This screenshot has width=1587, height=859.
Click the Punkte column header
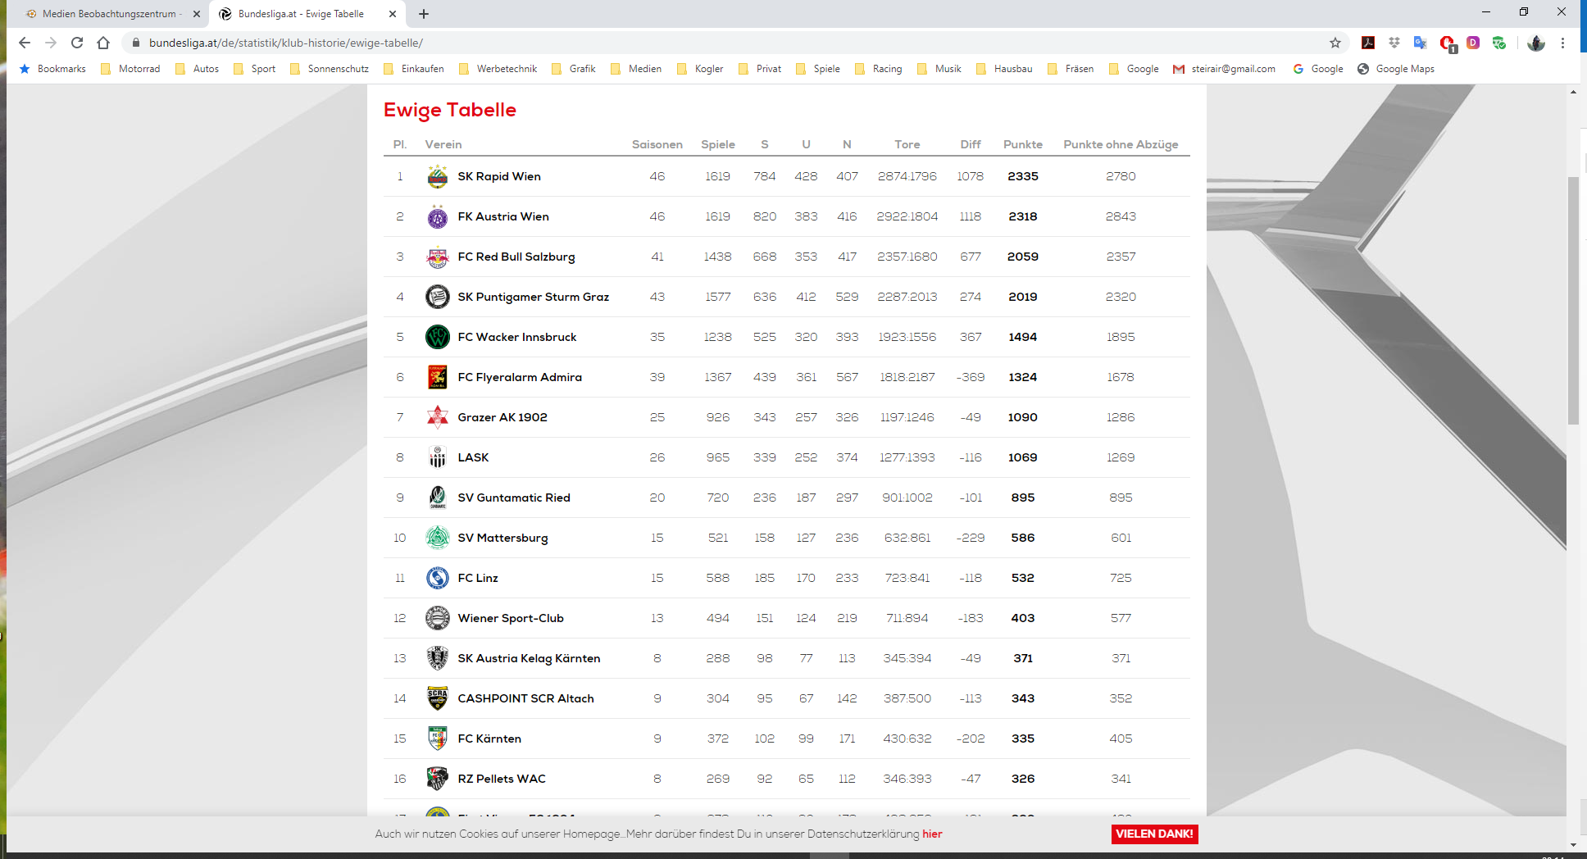point(1022,144)
